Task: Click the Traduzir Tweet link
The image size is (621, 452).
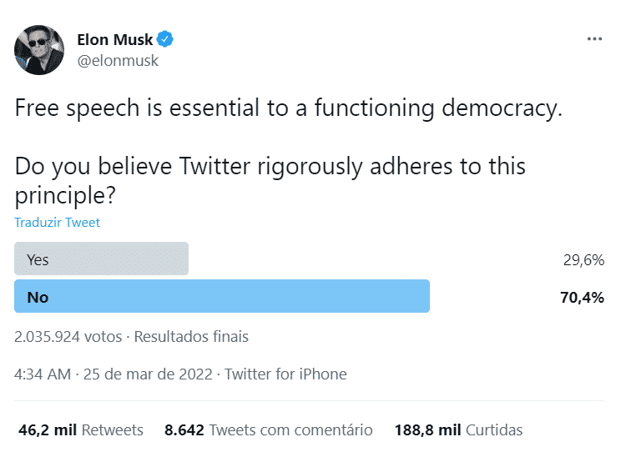Action: (57, 223)
